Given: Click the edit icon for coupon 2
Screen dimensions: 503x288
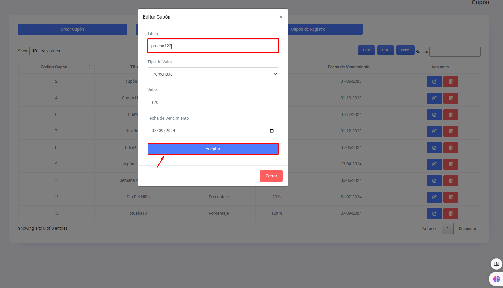Looking at the screenshot, I should [434, 82].
